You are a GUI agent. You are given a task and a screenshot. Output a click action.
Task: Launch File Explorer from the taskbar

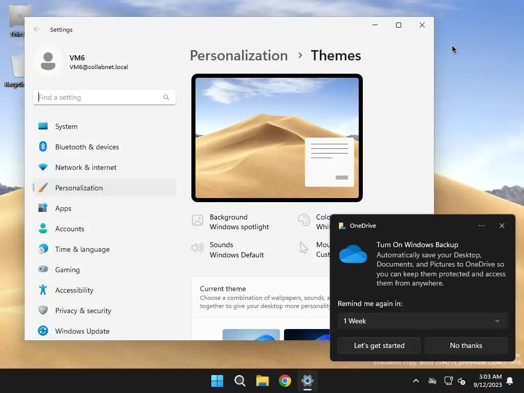263,381
